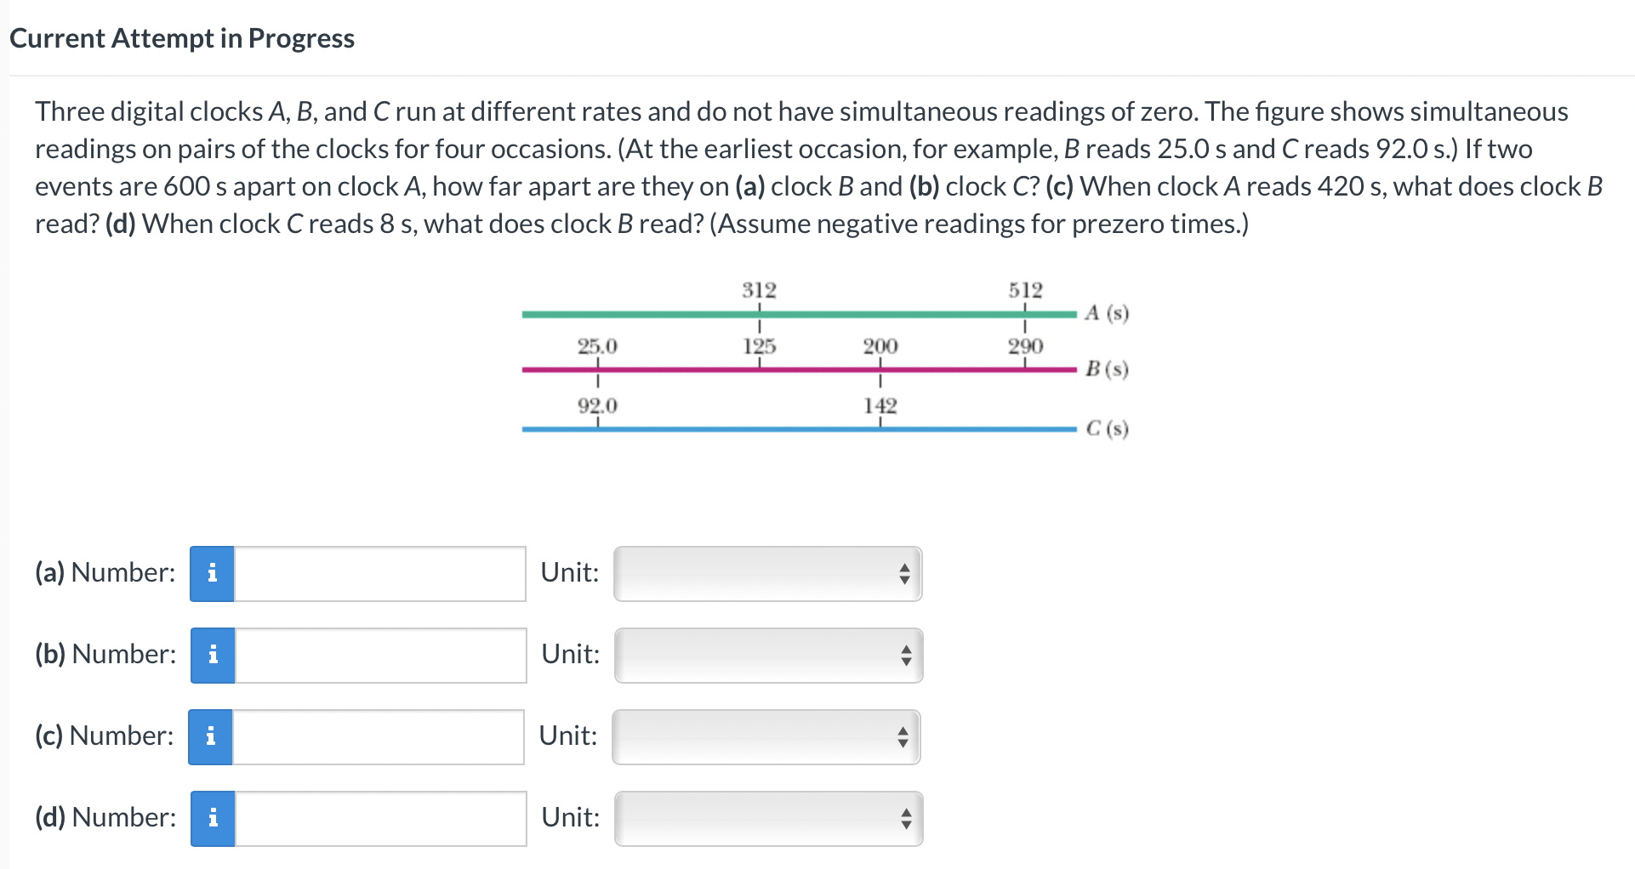
Task: Click the info icon beside answer (b)
Action: (x=212, y=655)
